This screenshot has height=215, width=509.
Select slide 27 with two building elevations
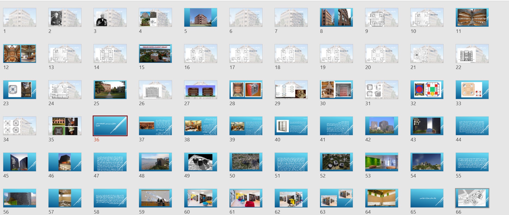tap(201, 90)
